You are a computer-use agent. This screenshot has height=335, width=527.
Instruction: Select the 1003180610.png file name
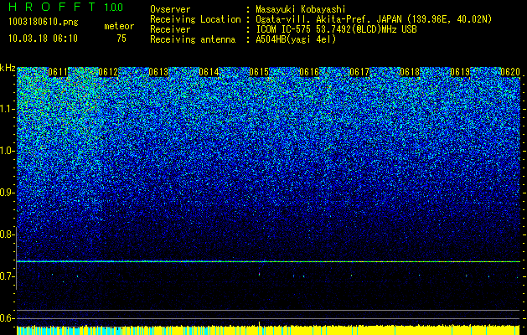click(x=43, y=22)
